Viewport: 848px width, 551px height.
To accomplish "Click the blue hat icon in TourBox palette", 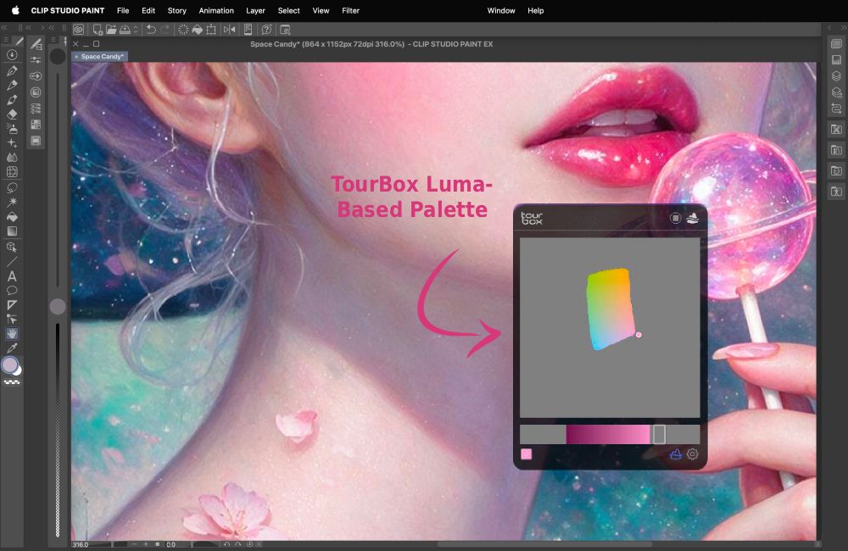I will coord(676,454).
